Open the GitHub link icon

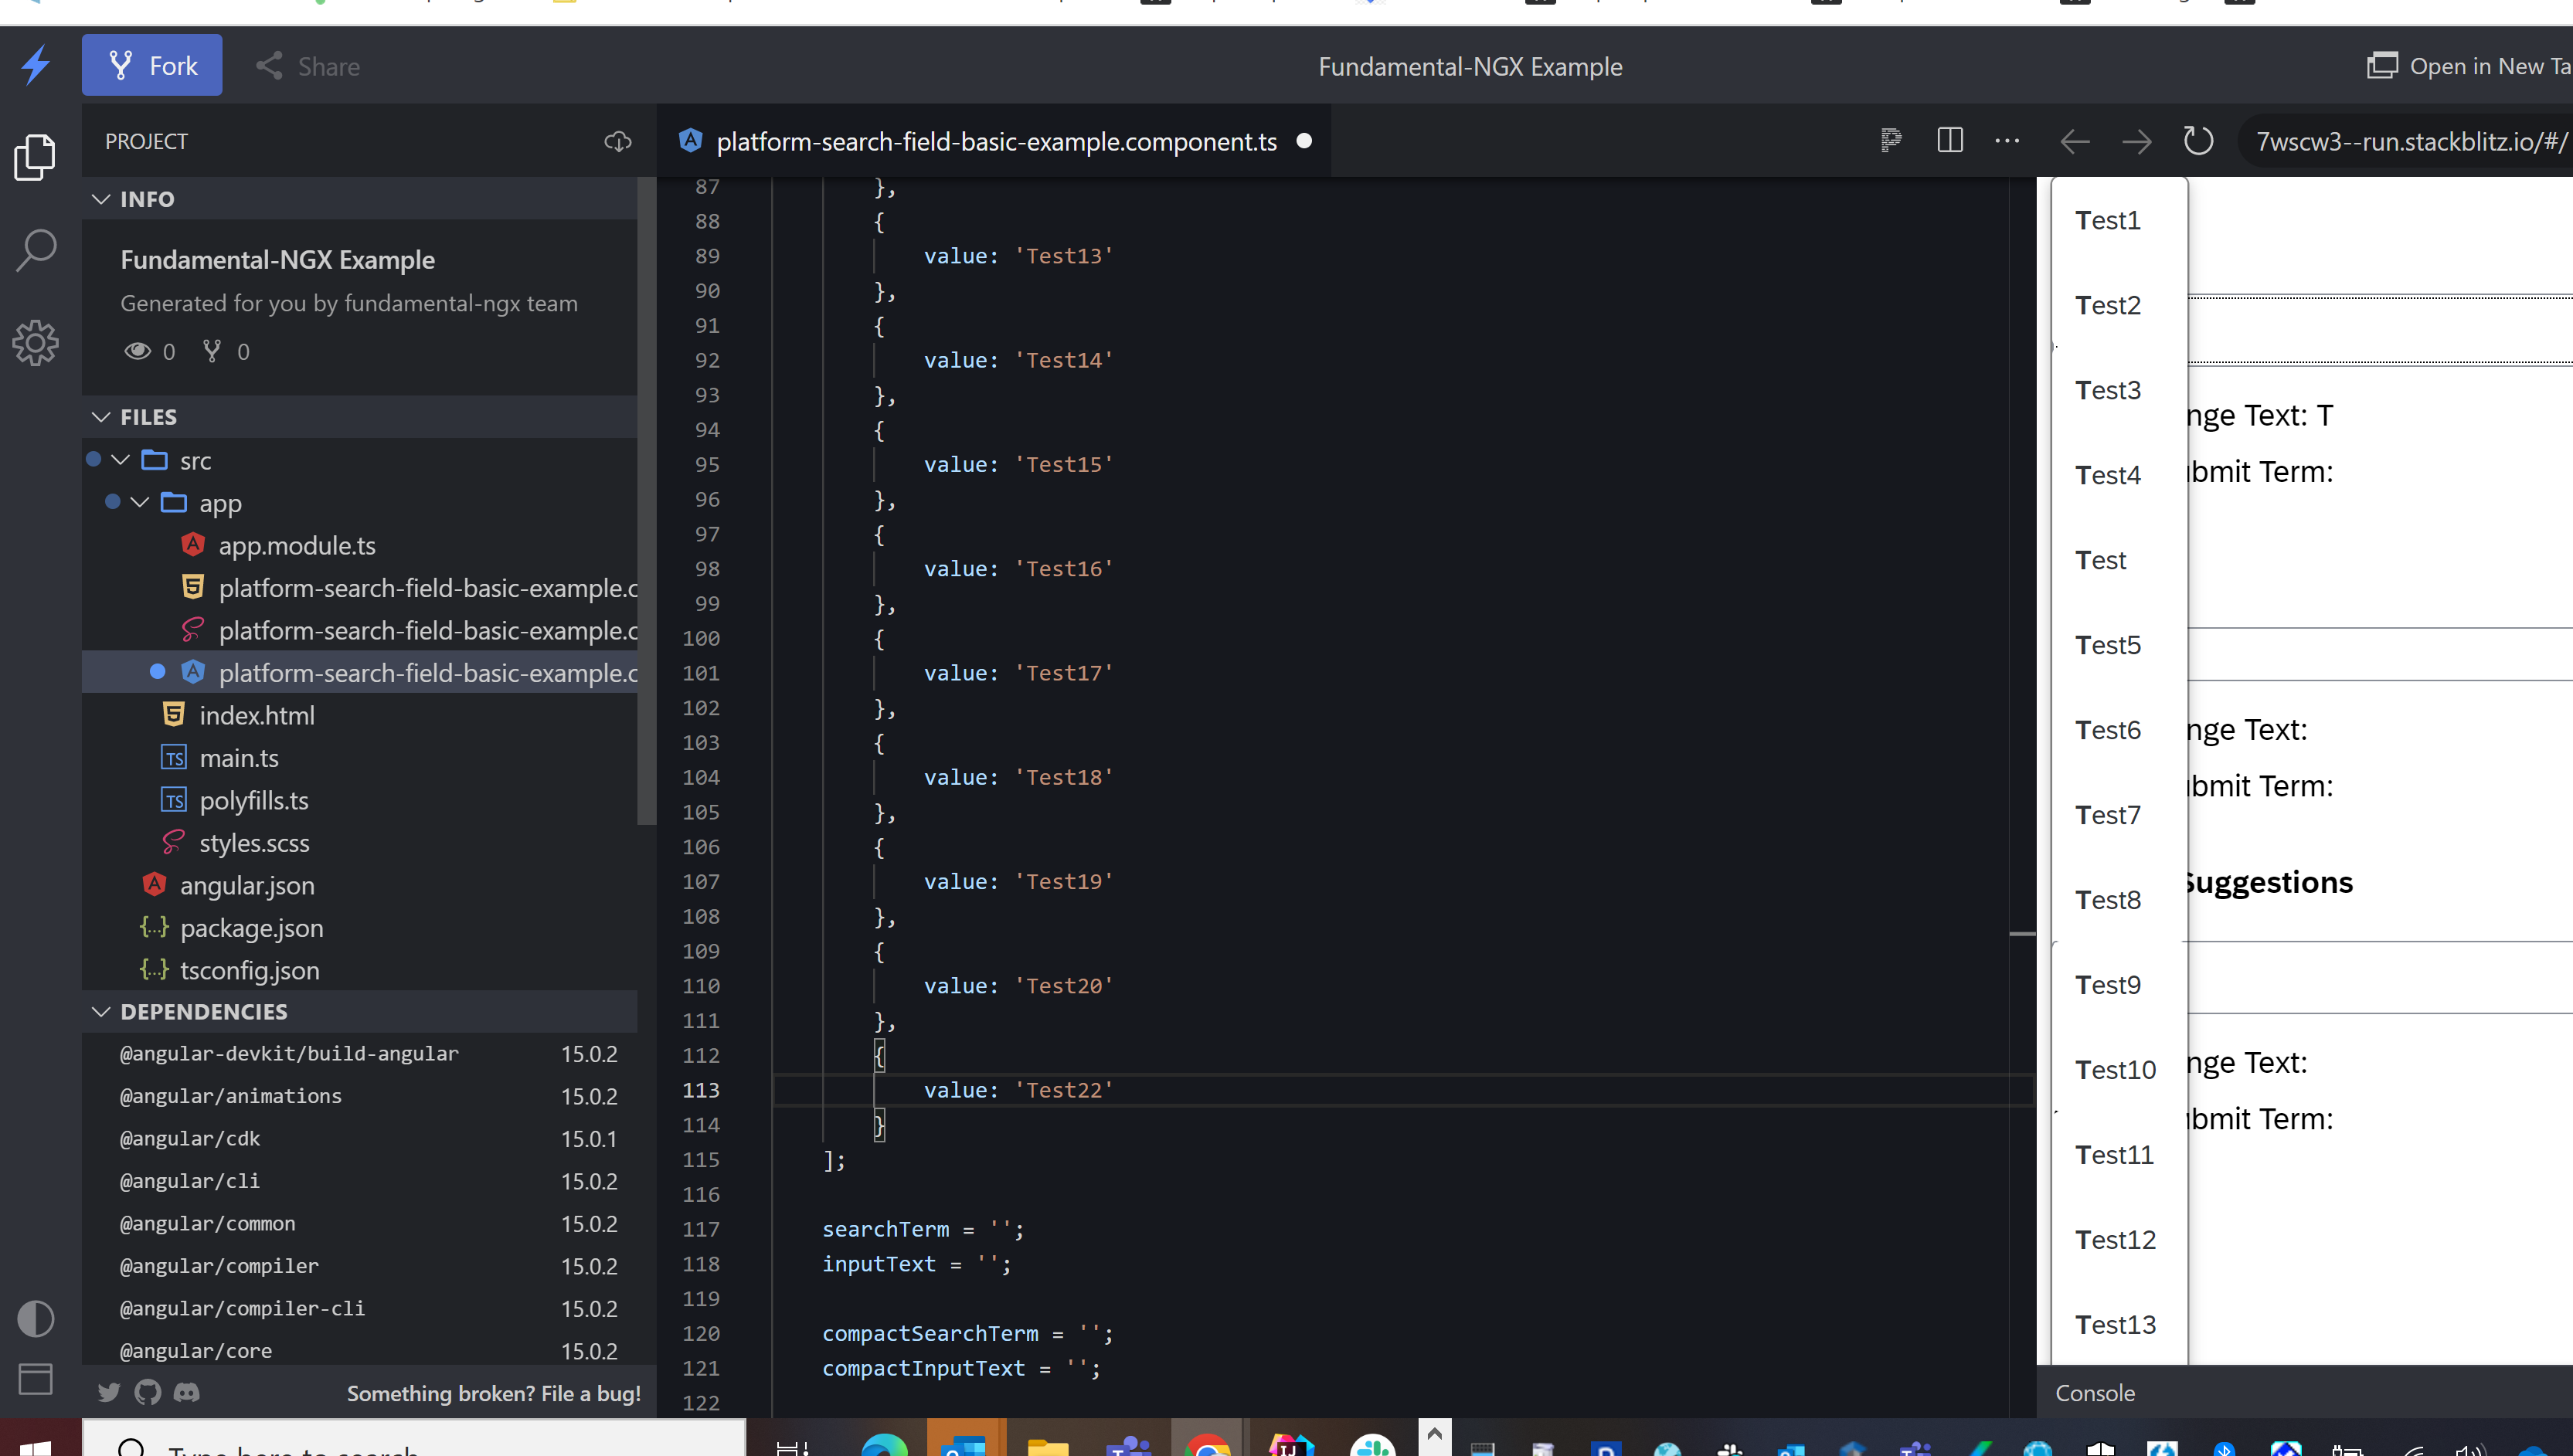(147, 1392)
